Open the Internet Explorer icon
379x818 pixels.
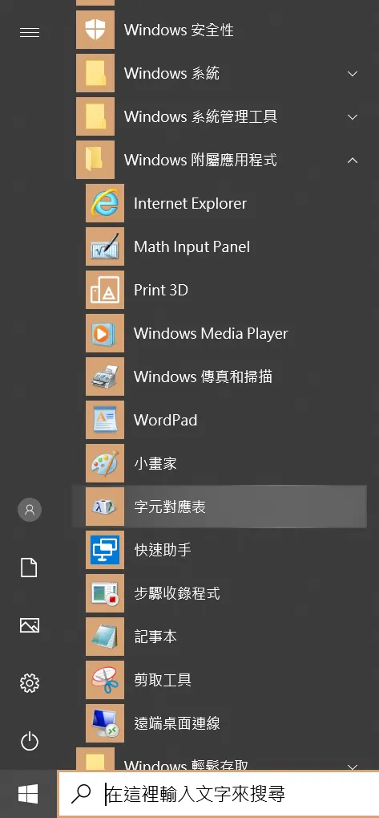coord(105,203)
